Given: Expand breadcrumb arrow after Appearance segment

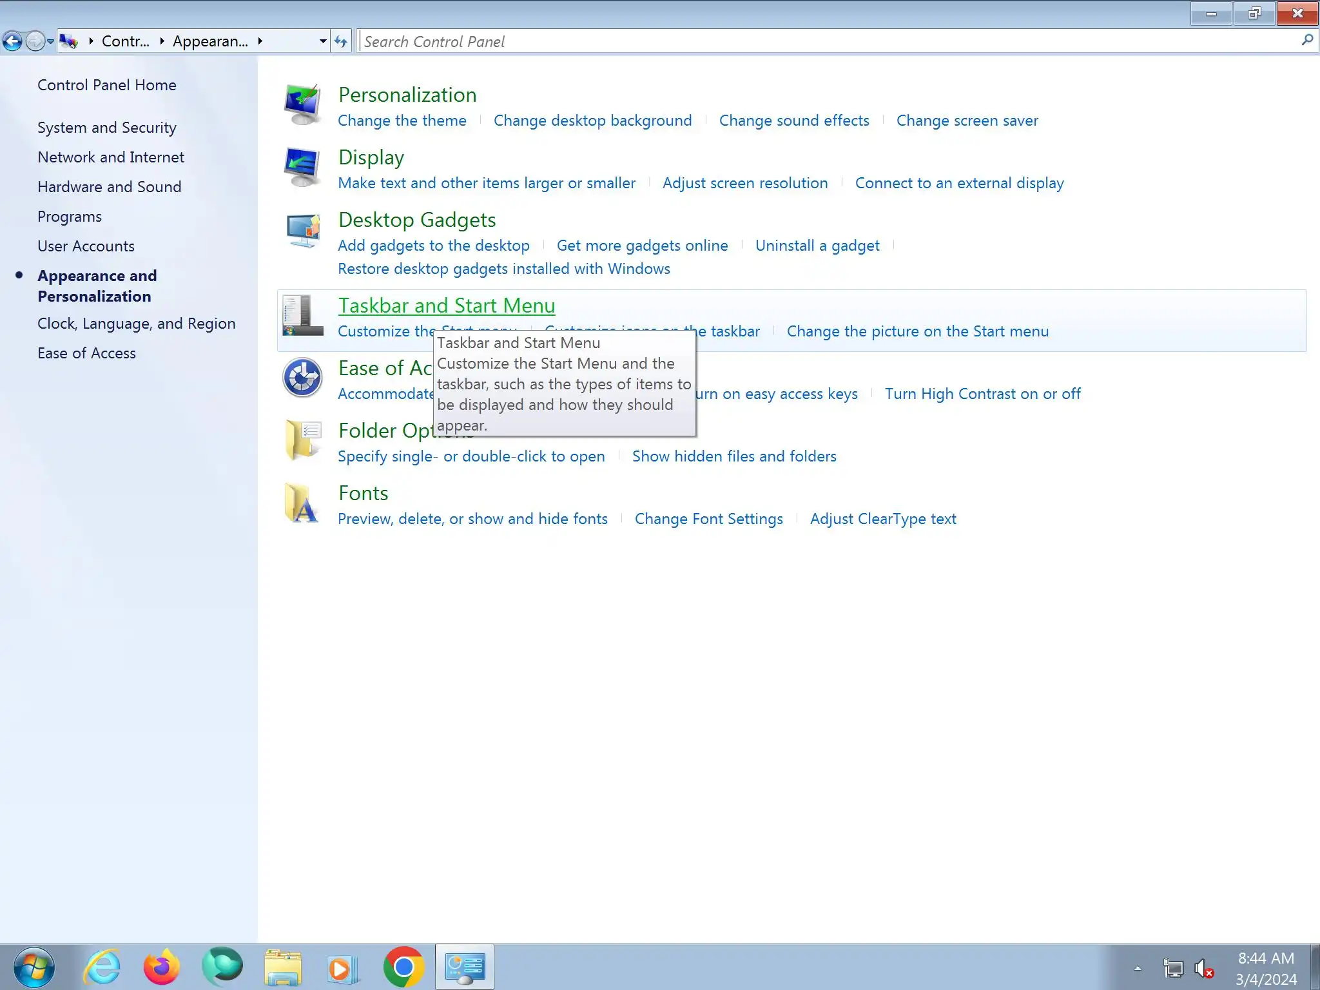Looking at the screenshot, I should (x=260, y=42).
